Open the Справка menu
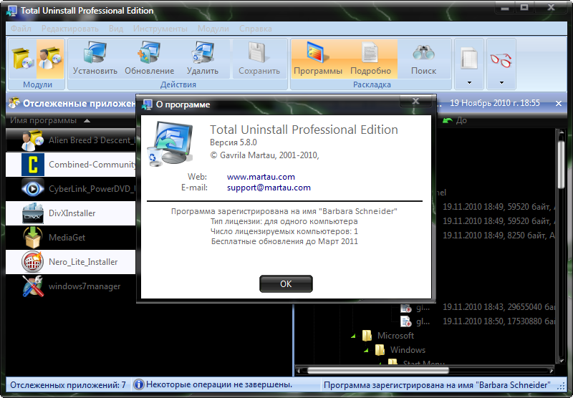 [256, 29]
